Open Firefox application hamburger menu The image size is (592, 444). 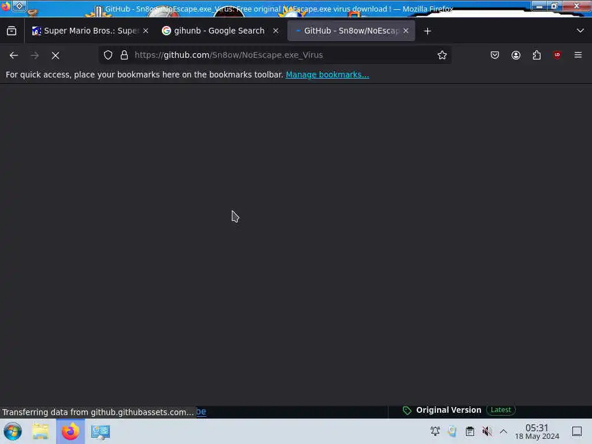(578, 55)
